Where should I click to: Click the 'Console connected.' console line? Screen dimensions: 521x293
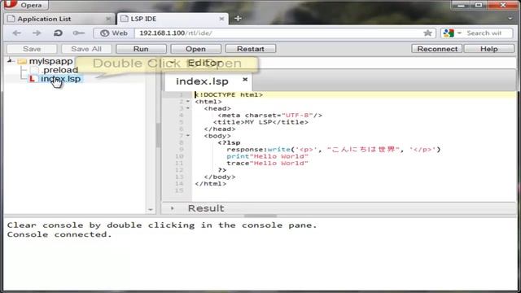(x=59, y=234)
